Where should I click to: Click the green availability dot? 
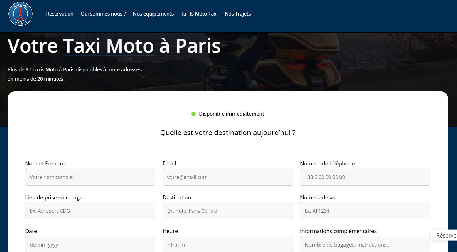[x=194, y=114]
